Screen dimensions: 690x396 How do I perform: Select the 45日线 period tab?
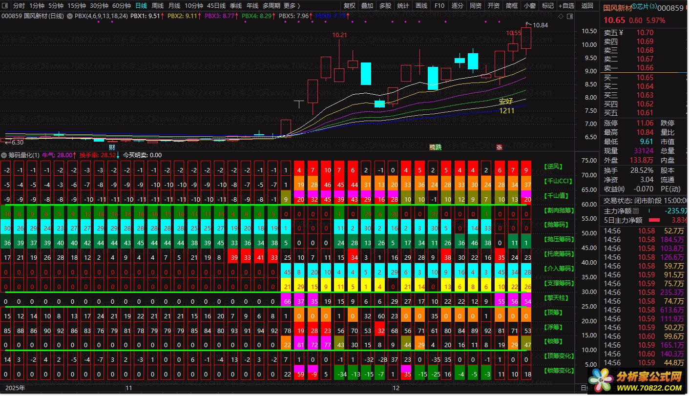click(216, 6)
